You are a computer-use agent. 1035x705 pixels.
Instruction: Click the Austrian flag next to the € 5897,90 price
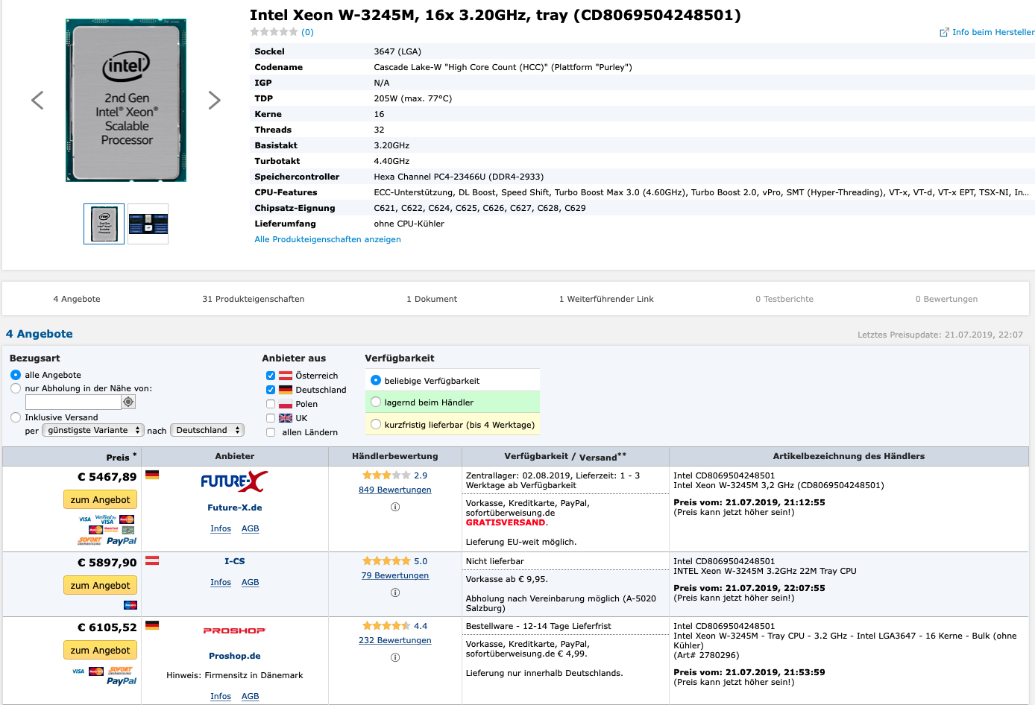(x=152, y=560)
